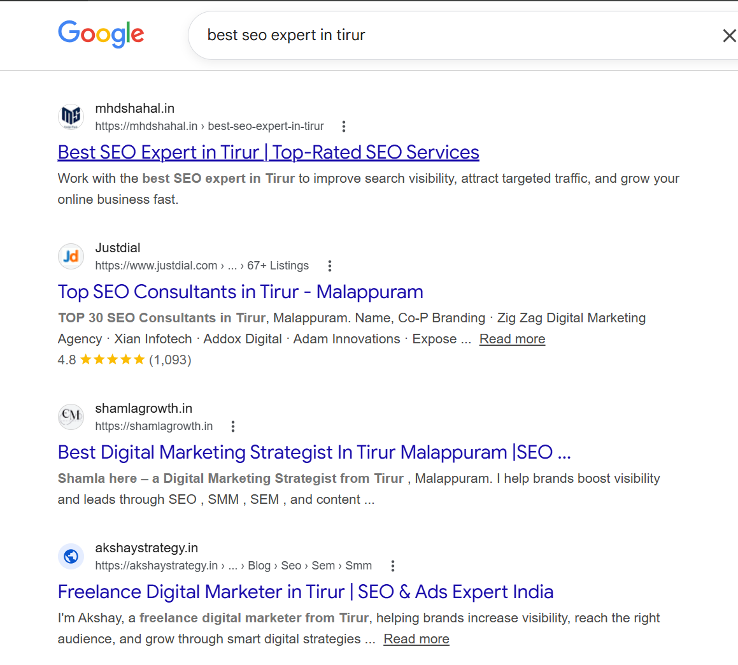Expand Justdial snippet with Read more
The height and width of the screenshot is (665, 738).
pyautogui.click(x=512, y=339)
